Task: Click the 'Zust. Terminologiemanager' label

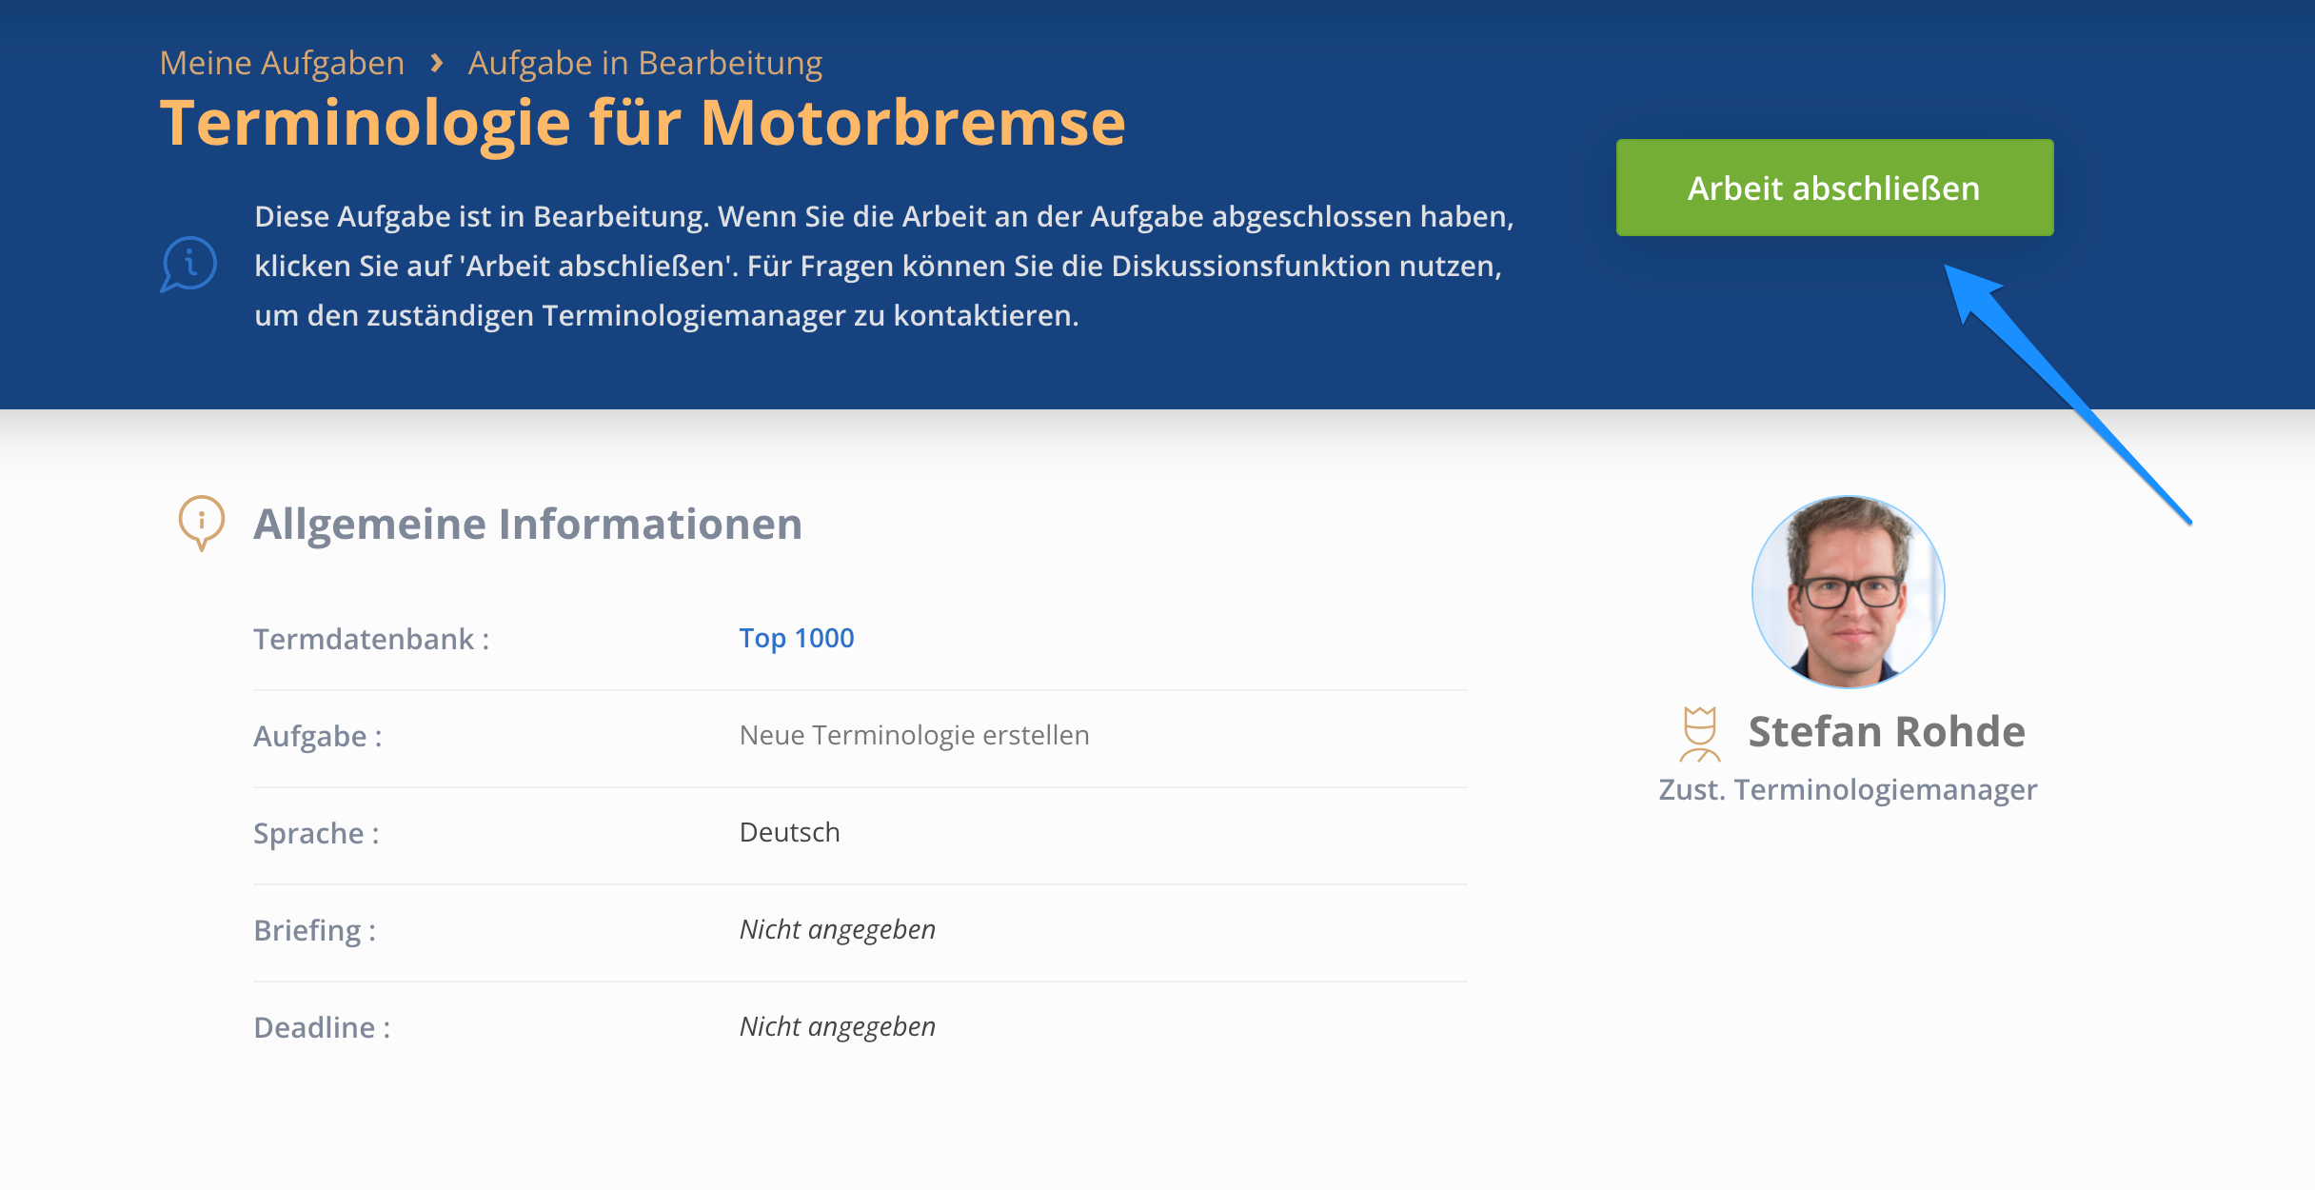Action: 1848,789
